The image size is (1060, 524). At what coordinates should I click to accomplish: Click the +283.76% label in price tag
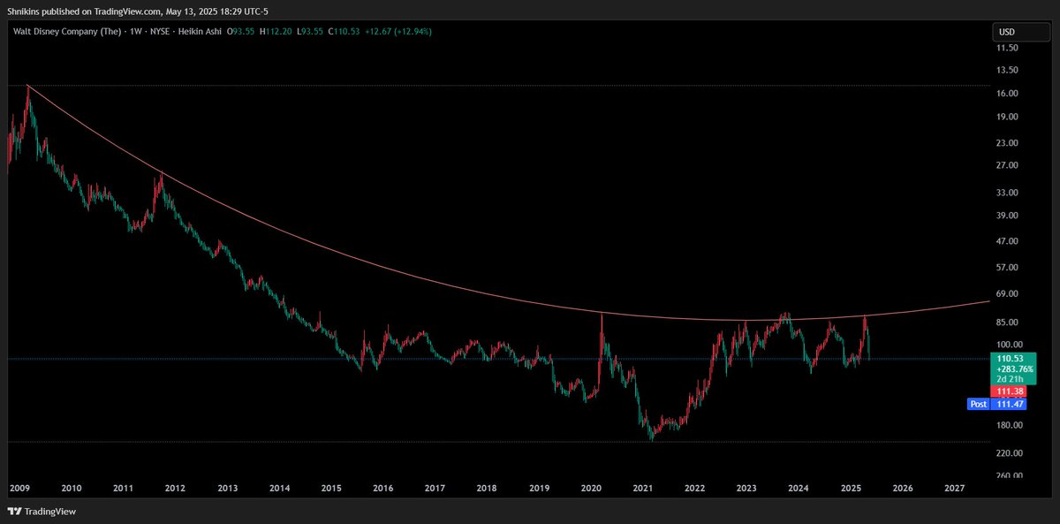[x=1015, y=369]
